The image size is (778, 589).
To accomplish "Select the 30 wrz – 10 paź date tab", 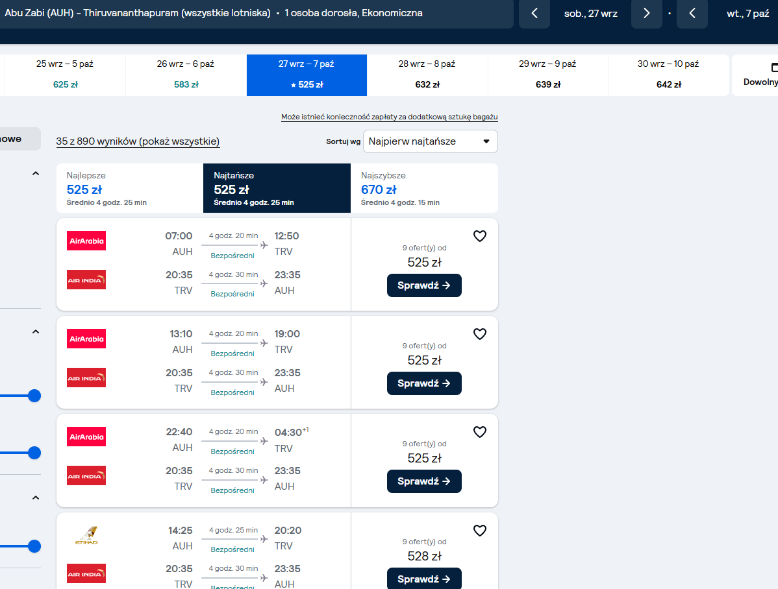I will [668, 75].
